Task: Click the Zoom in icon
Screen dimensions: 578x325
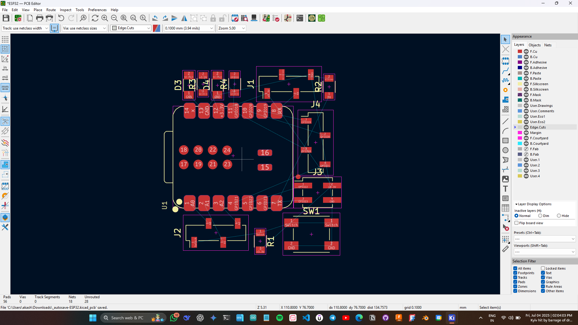Action: point(104,18)
